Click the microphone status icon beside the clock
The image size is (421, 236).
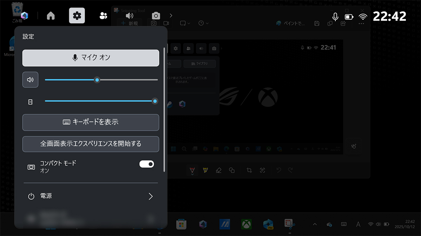[x=335, y=16]
